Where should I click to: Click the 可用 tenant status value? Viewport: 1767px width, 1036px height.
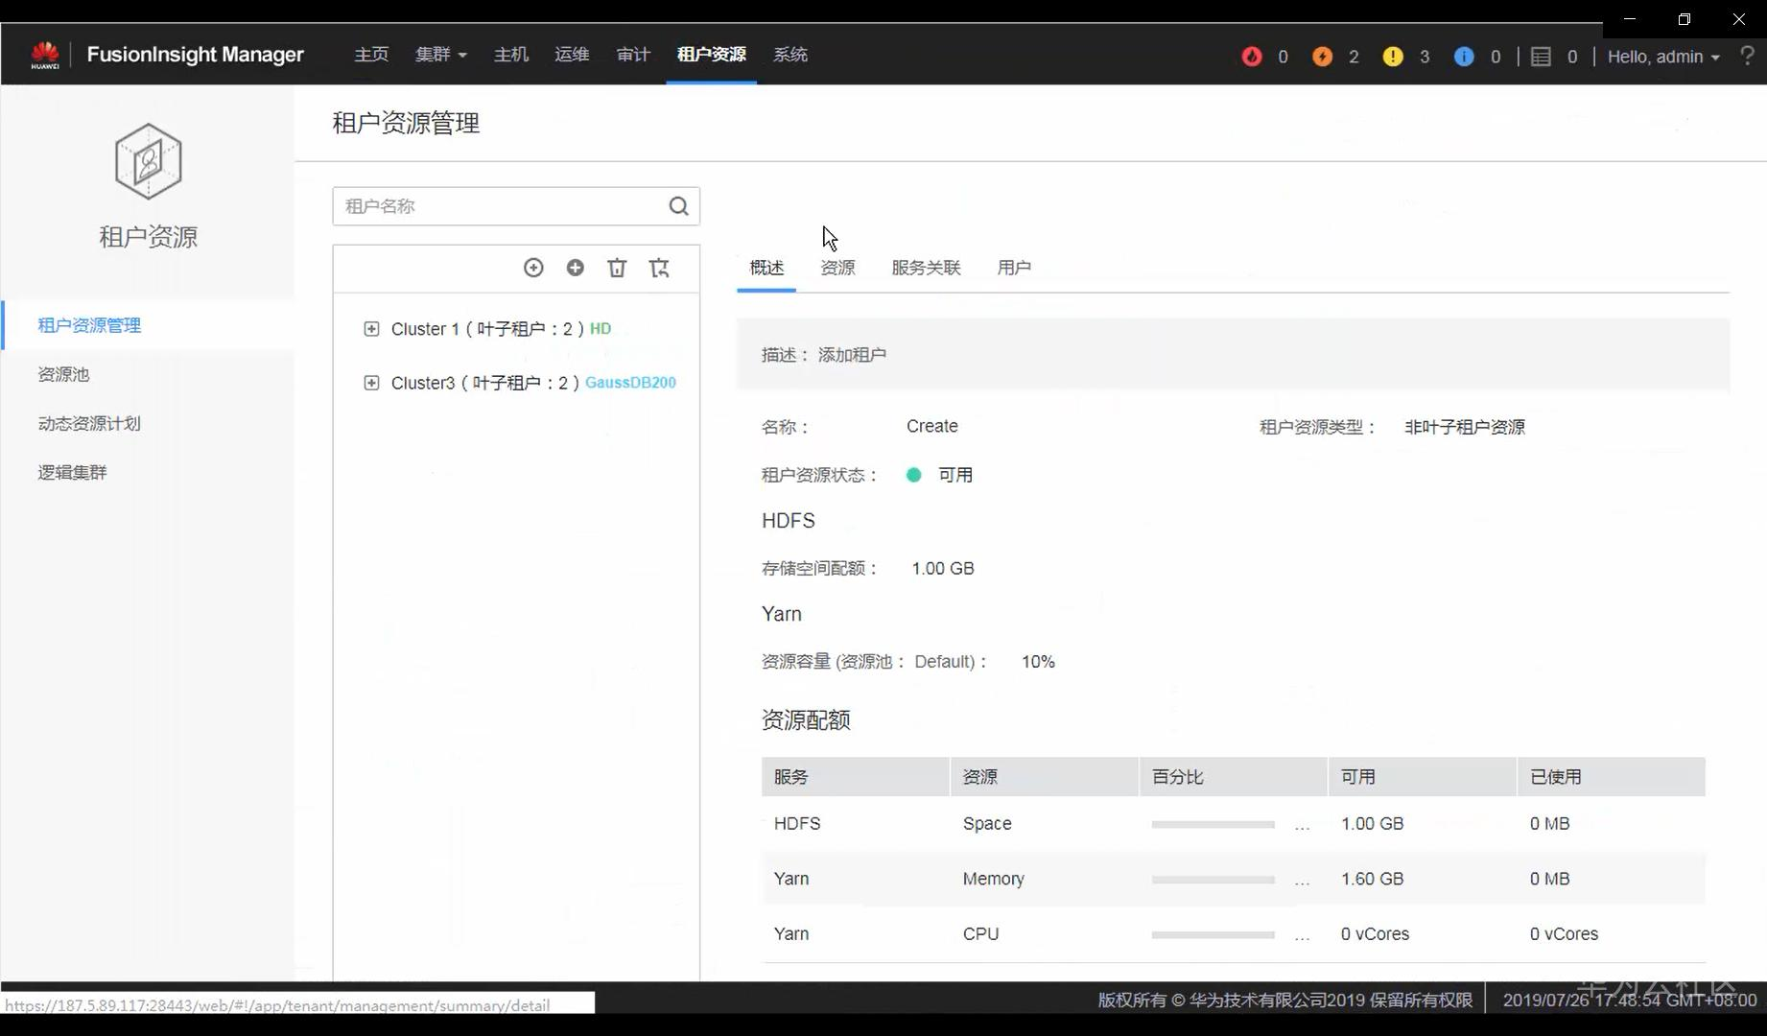click(955, 475)
